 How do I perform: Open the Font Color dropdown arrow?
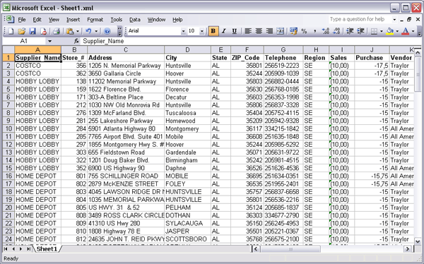pyautogui.click(x=413, y=31)
